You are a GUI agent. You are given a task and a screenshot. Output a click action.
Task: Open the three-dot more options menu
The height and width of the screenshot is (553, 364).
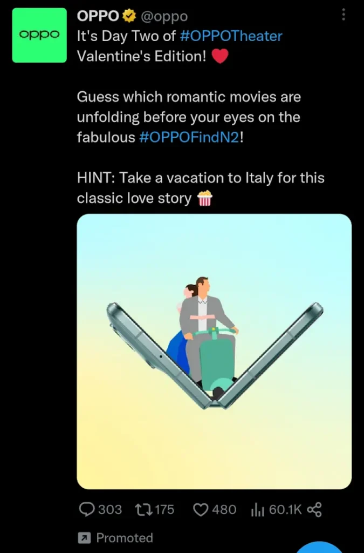pos(344,15)
